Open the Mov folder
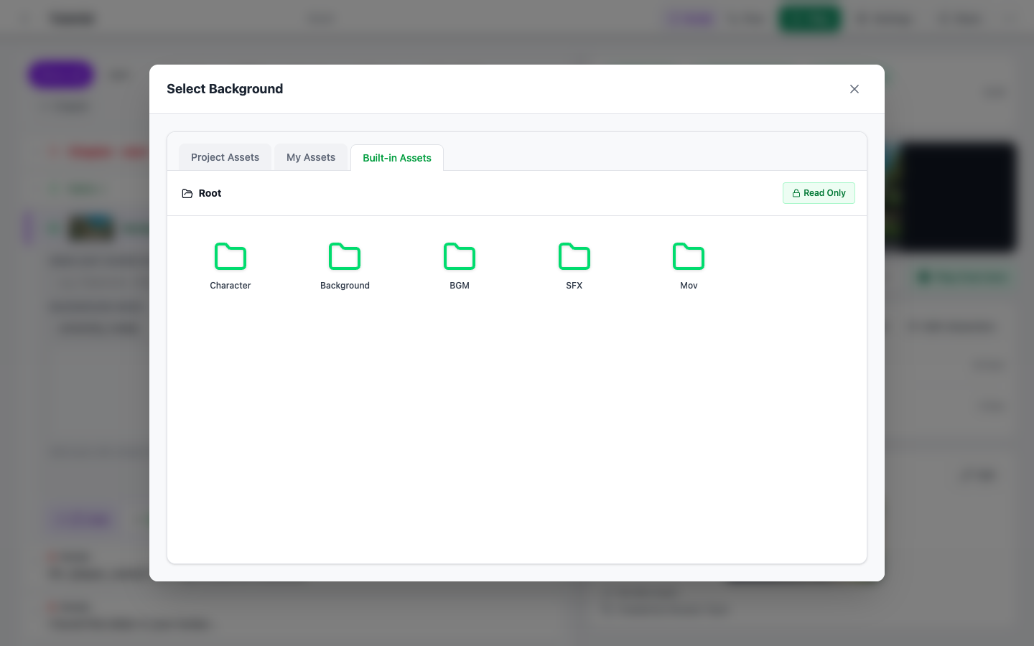Viewport: 1034px width, 646px height. pyautogui.click(x=689, y=266)
